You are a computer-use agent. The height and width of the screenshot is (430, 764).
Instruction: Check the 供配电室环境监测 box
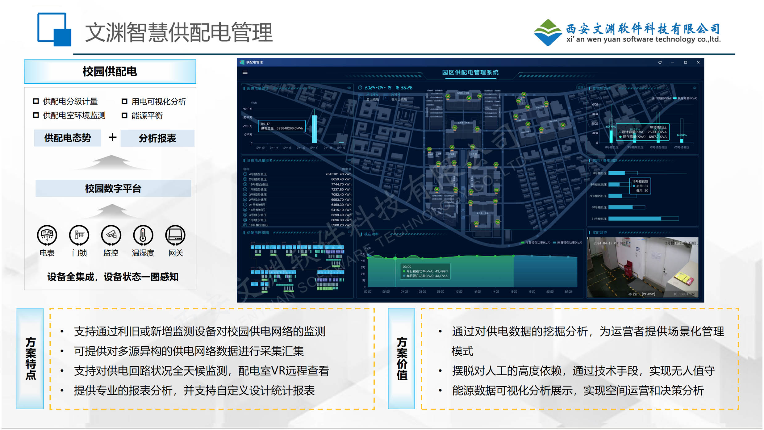pos(36,115)
